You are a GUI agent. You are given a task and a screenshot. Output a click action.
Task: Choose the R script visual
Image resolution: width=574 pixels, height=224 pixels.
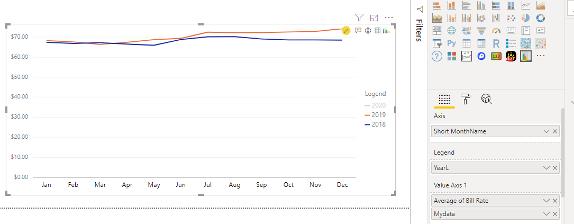(x=496, y=43)
